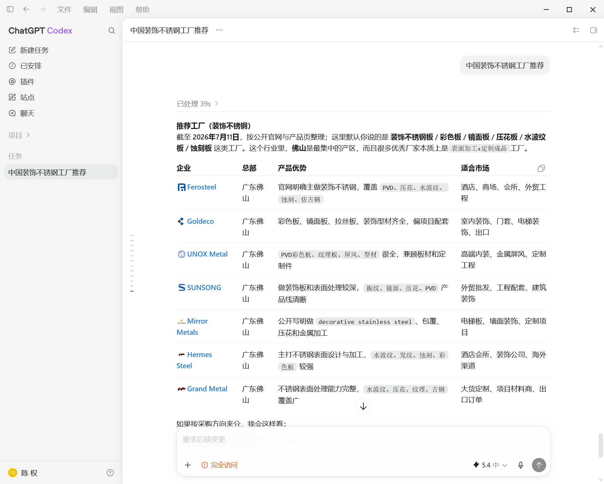The height and width of the screenshot is (484, 604).
Task: Go back with the left arrow
Action: tap(26, 9)
